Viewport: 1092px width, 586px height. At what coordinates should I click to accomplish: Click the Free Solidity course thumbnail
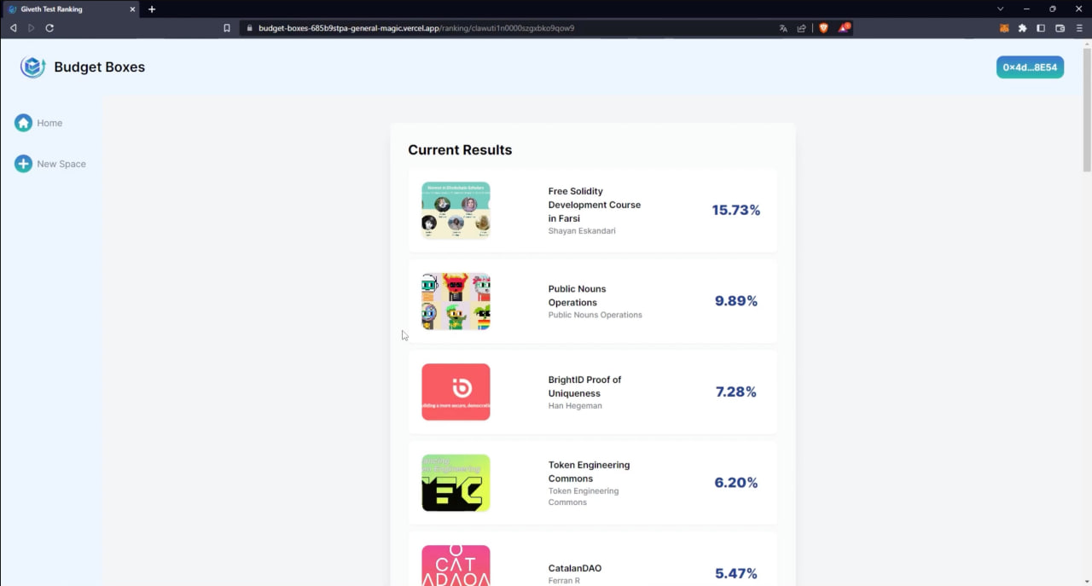[456, 210]
